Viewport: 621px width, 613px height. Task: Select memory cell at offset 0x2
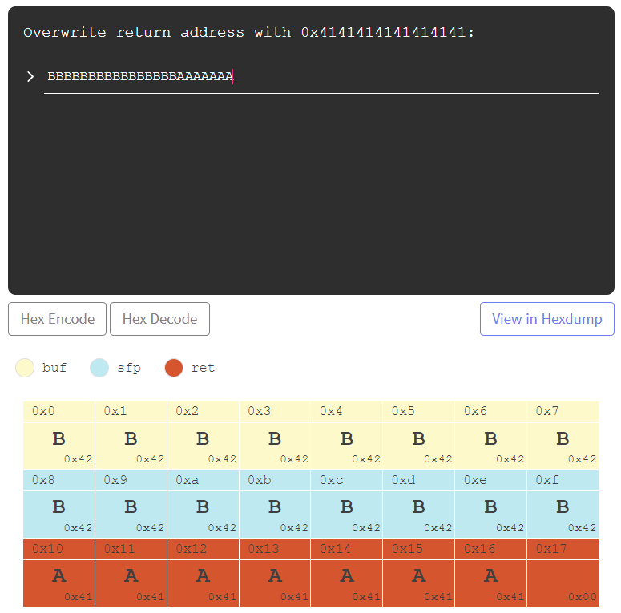pyautogui.click(x=203, y=435)
